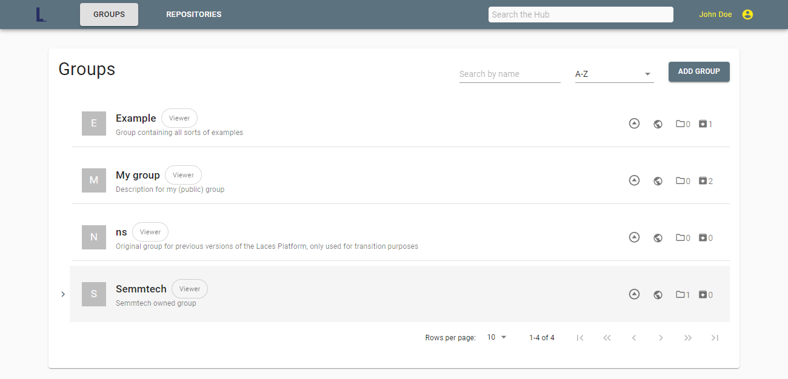Click the repository archive icon in ns row
788x379 pixels.
pos(703,238)
